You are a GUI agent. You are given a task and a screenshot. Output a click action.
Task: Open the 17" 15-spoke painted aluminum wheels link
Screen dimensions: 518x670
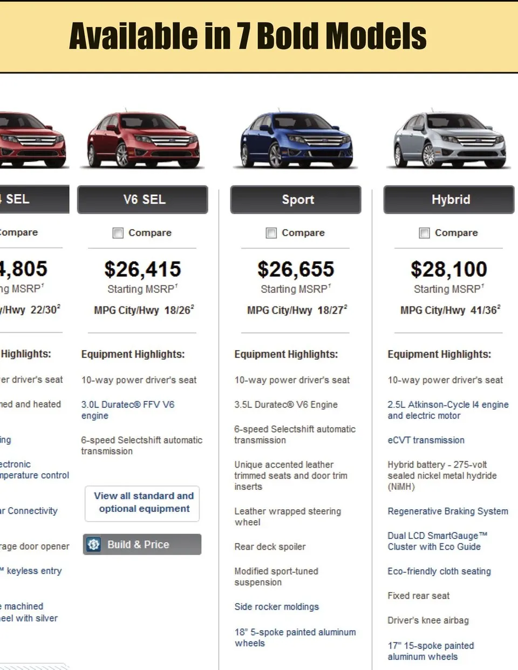[x=430, y=651]
